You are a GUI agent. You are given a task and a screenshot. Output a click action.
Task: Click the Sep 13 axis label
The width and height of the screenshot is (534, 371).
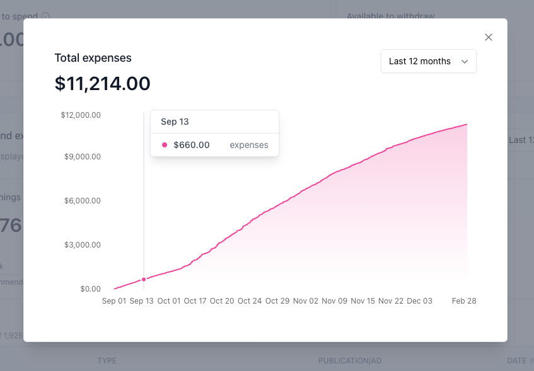[142, 301]
